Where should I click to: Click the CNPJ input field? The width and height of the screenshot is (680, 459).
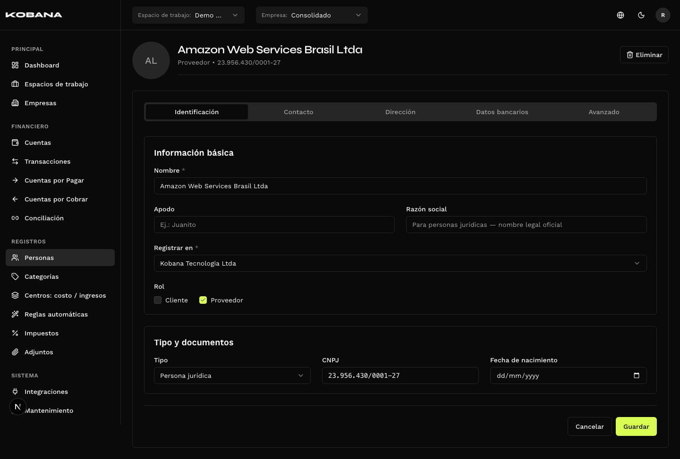click(400, 376)
